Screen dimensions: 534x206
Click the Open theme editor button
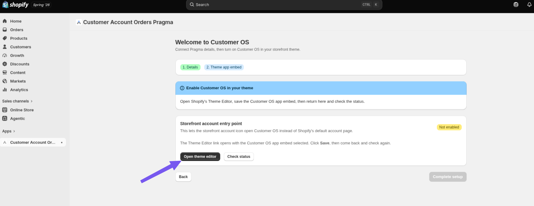pos(200,157)
